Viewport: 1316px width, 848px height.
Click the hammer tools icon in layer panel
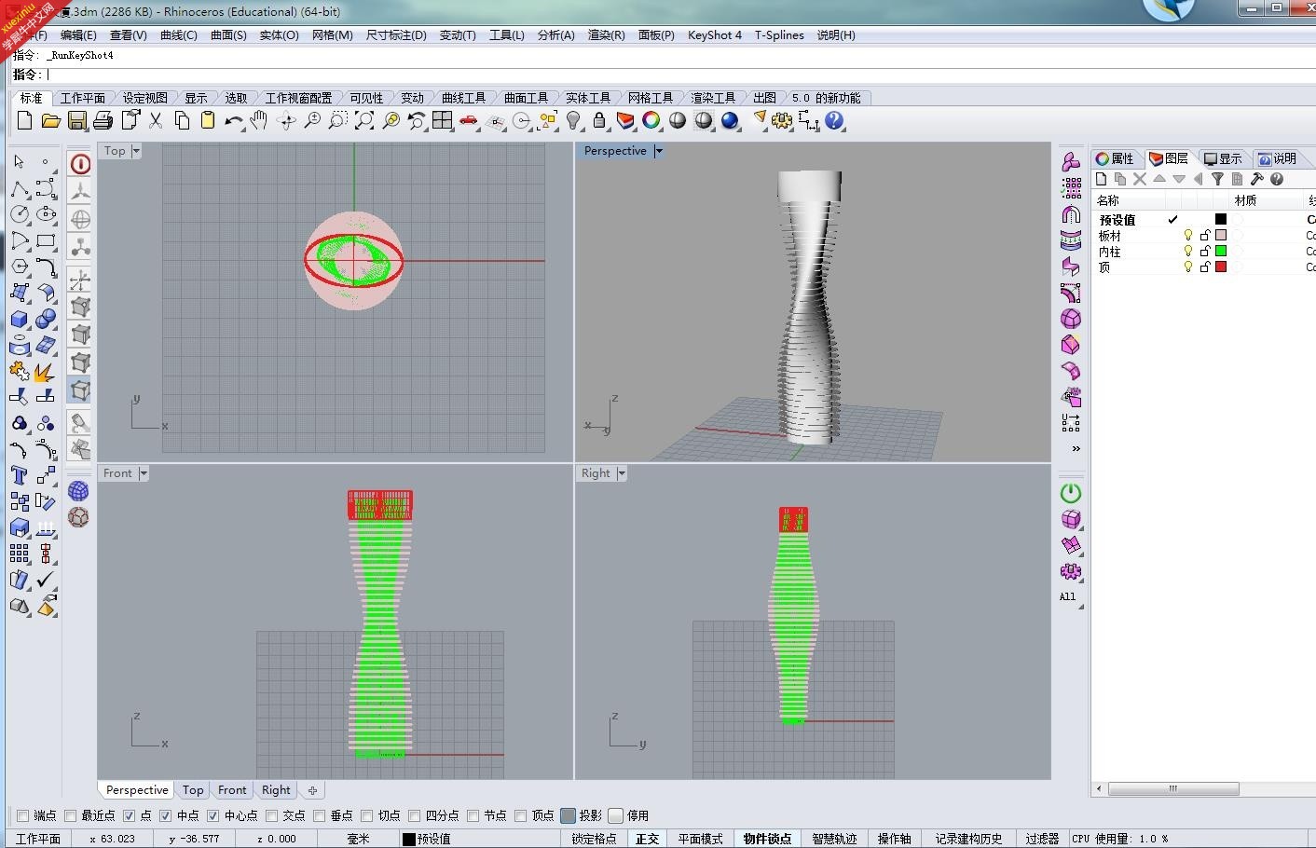click(1256, 179)
